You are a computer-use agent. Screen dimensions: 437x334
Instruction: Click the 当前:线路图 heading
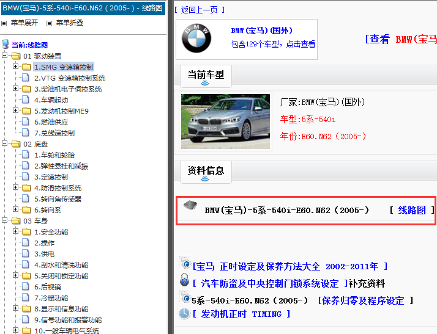click(x=29, y=45)
